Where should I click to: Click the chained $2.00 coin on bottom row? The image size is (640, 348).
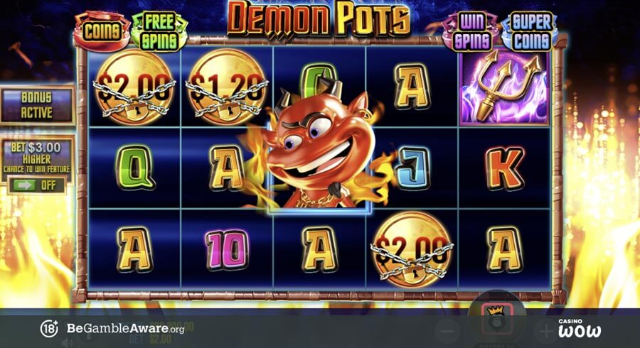pos(412,249)
